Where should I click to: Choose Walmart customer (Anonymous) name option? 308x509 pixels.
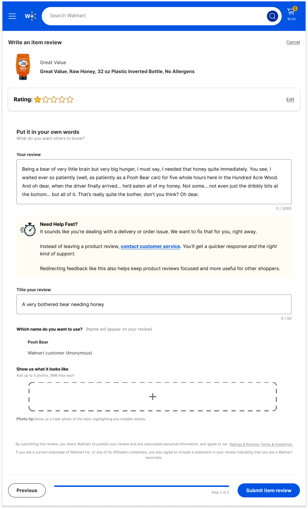60,353
